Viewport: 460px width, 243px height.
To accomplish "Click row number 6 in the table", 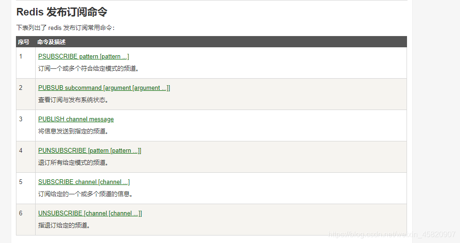I will tap(21, 213).
